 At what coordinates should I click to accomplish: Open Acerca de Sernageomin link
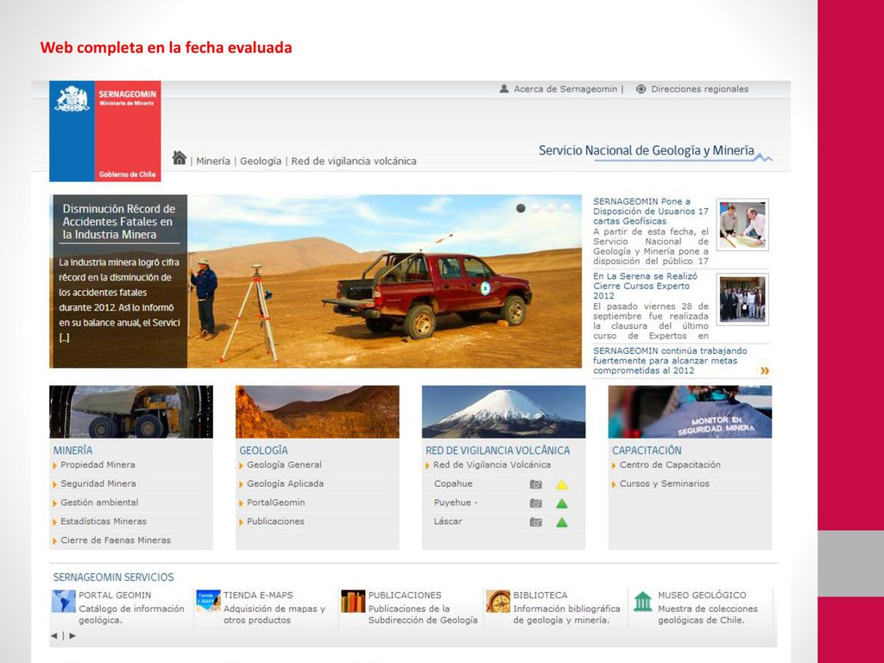(x=565, y=89)
